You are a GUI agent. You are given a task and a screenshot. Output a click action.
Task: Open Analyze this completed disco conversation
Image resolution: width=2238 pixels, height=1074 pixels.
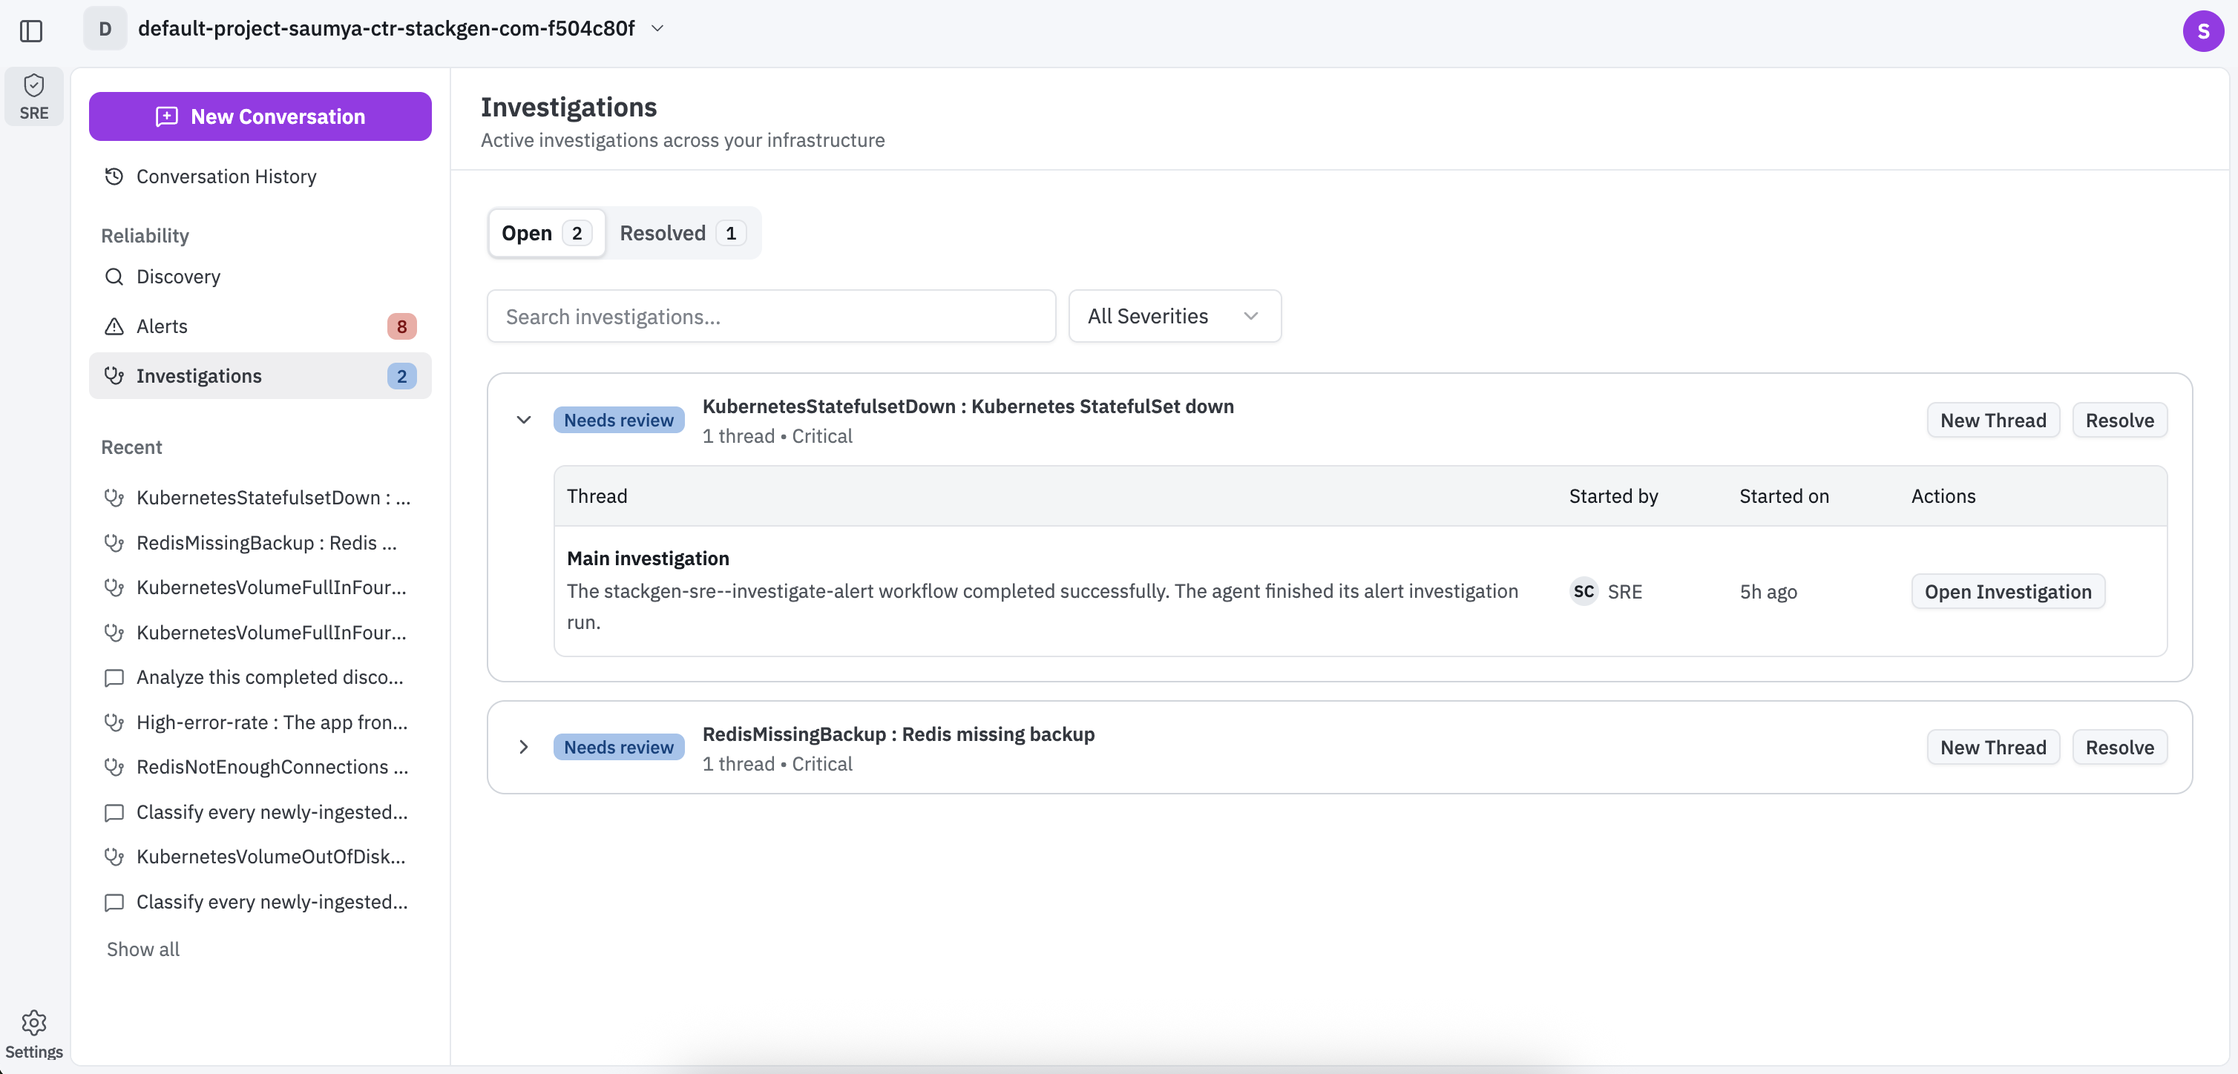[x=260, y=677]
